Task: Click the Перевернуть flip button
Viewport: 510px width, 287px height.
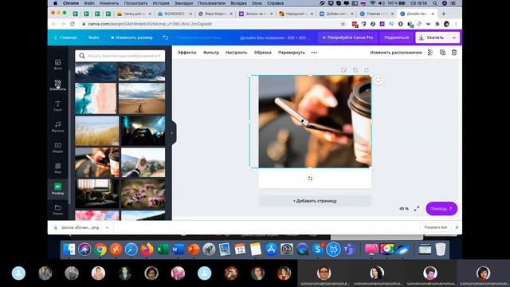Action: tap(292, 53)
